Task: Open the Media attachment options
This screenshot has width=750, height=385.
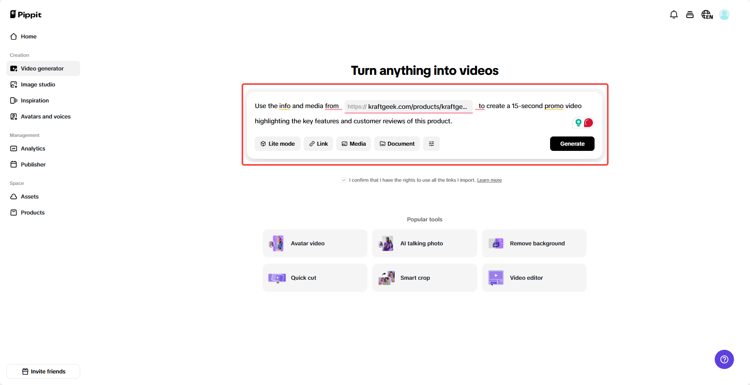Action: click(x=353, y=144)
